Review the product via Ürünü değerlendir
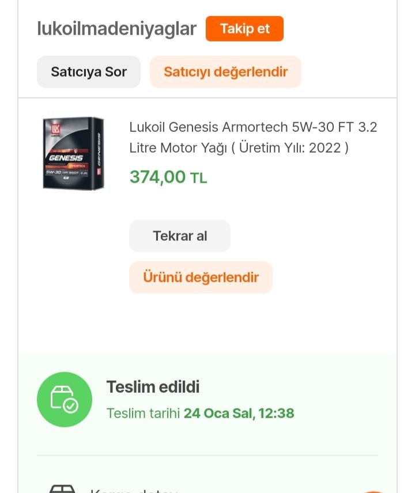415x493 pixels. coord(201,278)
